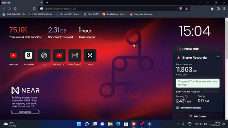Open the ENG IN language switcher
Viewport: 228px width, 128px height.
[x=190, y=124]
